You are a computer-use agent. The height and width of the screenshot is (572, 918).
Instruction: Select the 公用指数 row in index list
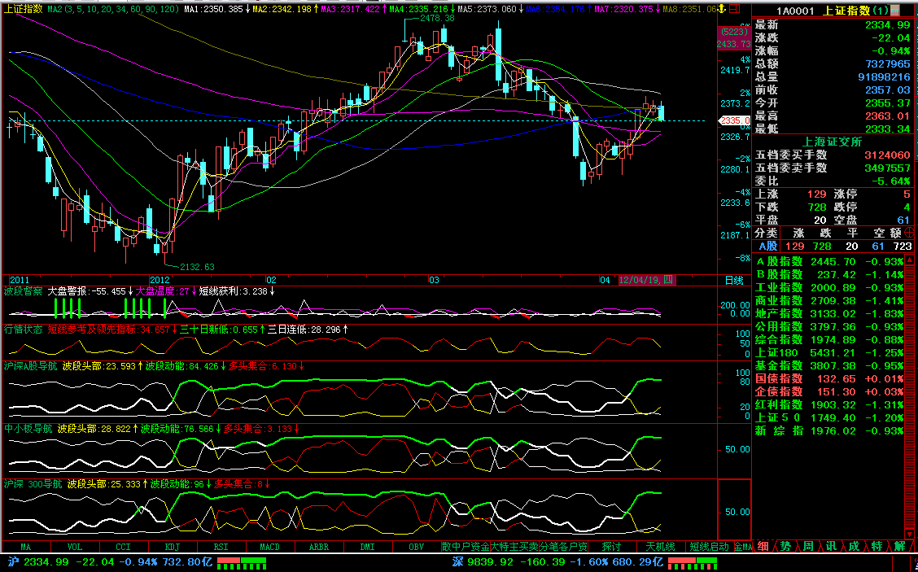(829, 327)
